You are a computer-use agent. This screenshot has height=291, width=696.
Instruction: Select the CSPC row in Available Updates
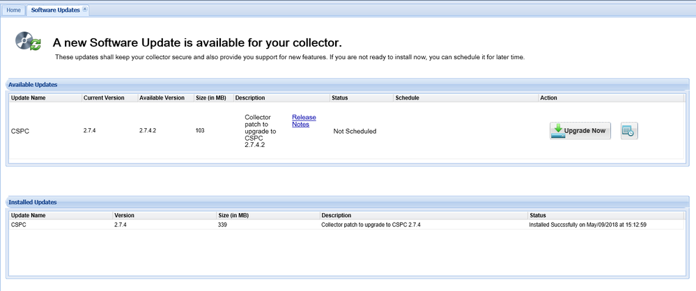coord(347,131)
